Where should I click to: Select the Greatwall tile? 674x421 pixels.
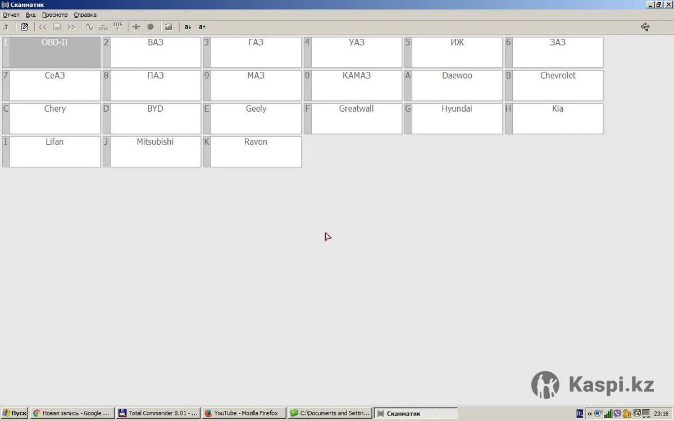click(353, 118)
